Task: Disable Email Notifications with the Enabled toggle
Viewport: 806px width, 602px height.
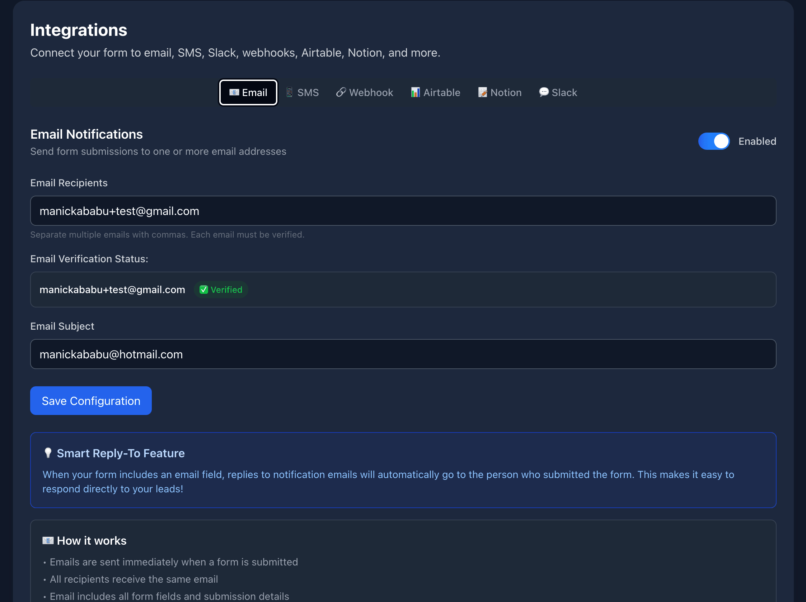Action: [714, 141]
